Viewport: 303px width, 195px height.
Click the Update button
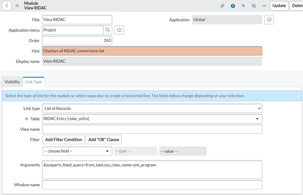(x=279, y=6)
